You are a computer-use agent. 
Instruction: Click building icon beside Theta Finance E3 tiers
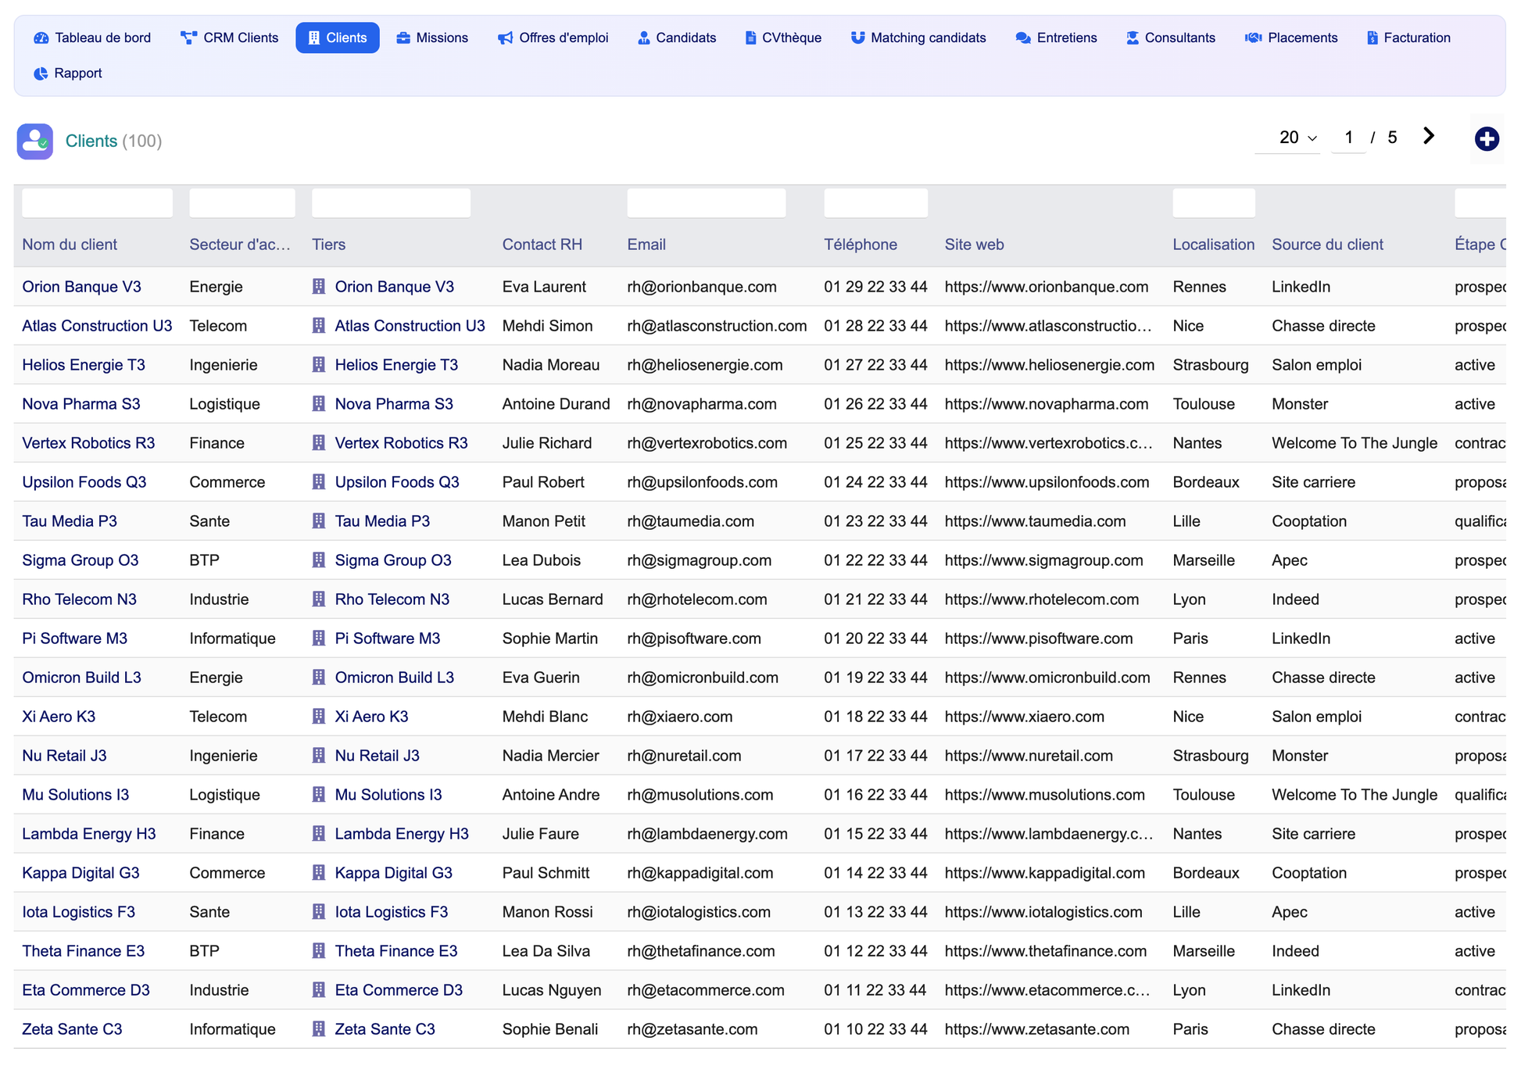tap(319, 950)
